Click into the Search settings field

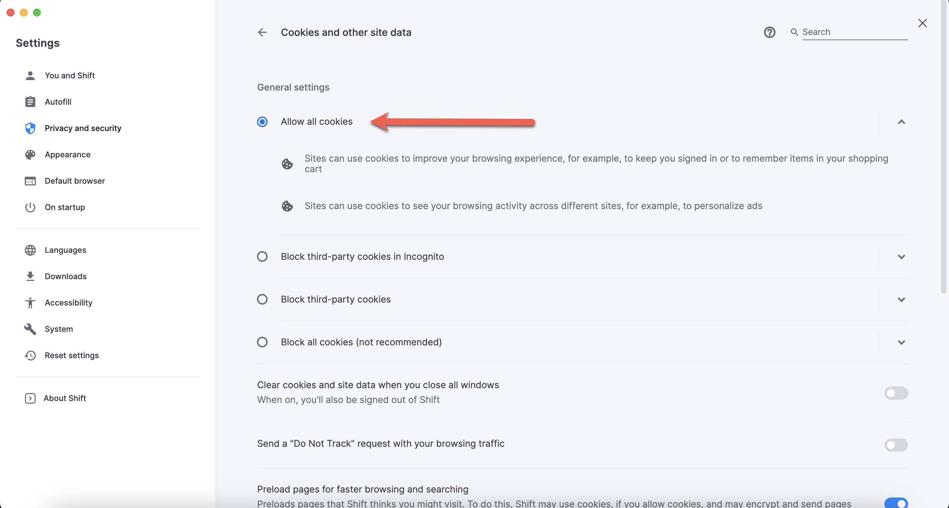855,32
